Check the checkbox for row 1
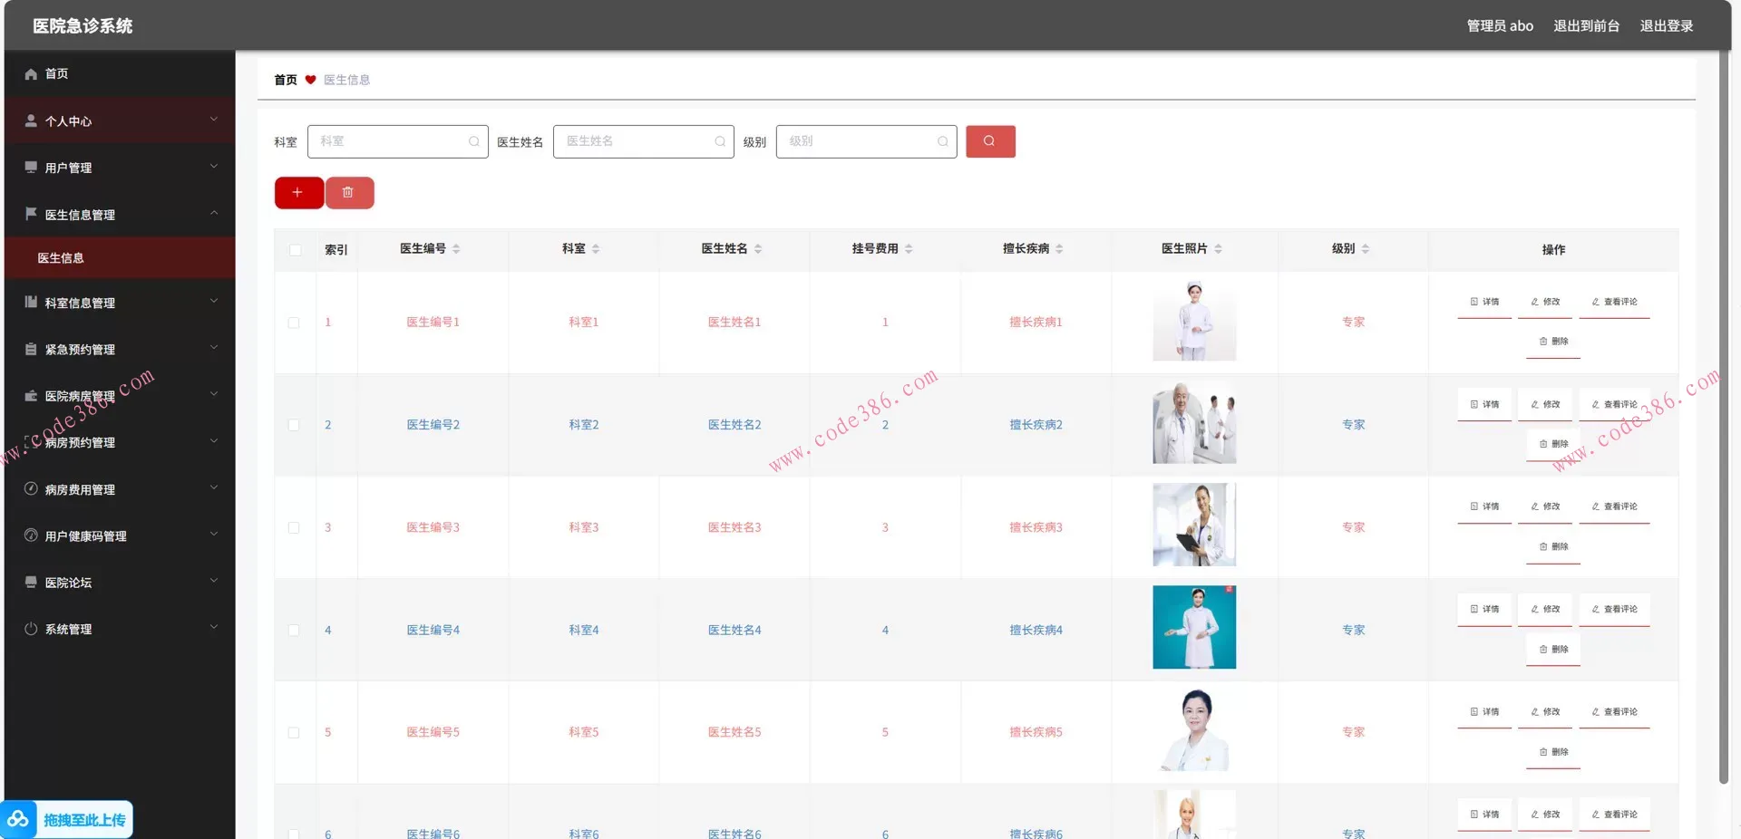1741x839 pixels. pos(294,323)
